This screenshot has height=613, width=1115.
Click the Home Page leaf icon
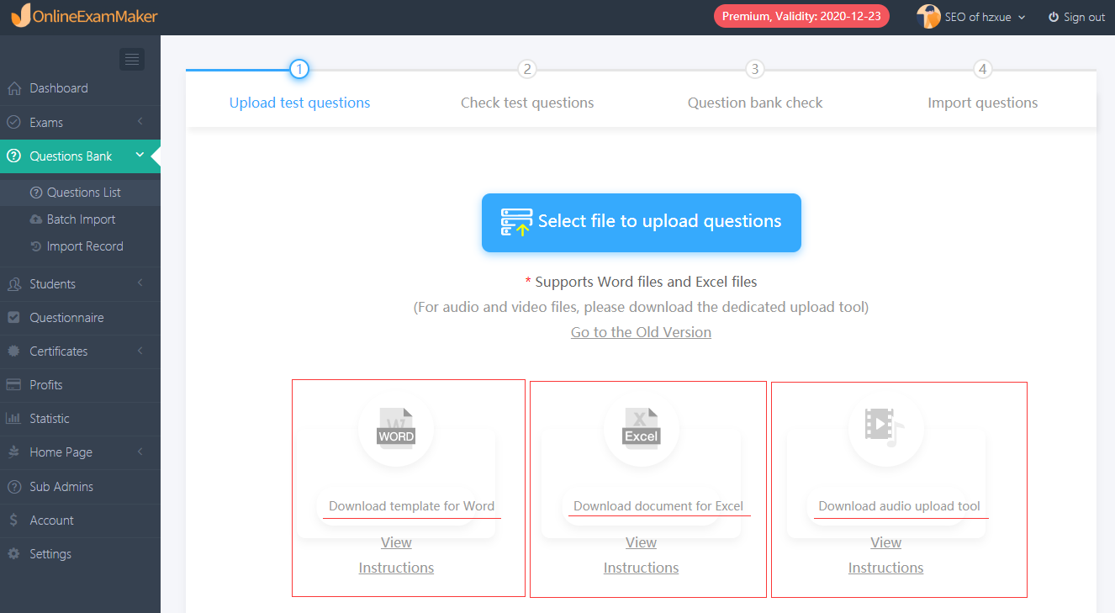tap(13, 452)
